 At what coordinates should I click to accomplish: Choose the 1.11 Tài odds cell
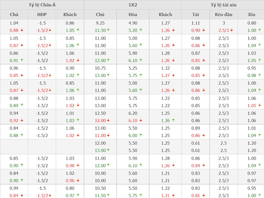pyautogui.click(x=196, y=23)
